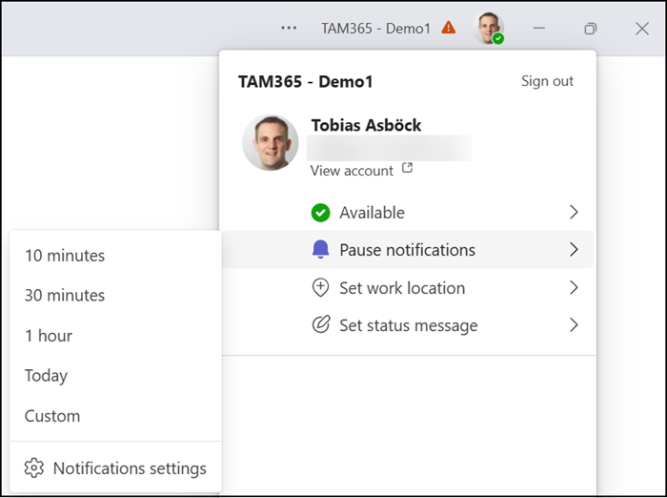Image resolution: width=667 pixels, height=498 pixels.
Task: Click the external link icon beside View account
Action: [408, 168]
